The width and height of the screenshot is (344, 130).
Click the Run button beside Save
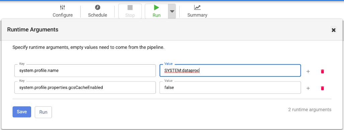click(x=43, y=112)
